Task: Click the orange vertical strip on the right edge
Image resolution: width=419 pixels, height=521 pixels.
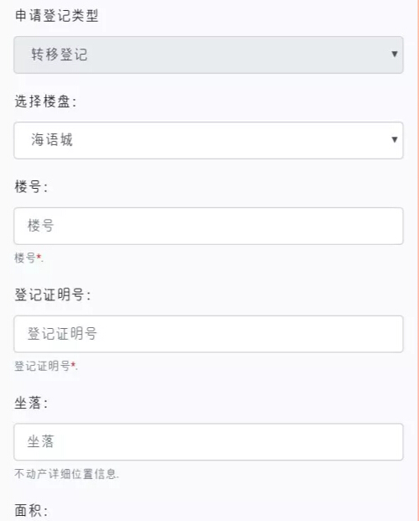Action: (417, 260)
